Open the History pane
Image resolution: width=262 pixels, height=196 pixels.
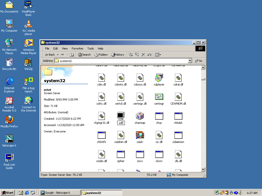coord(117,54)
